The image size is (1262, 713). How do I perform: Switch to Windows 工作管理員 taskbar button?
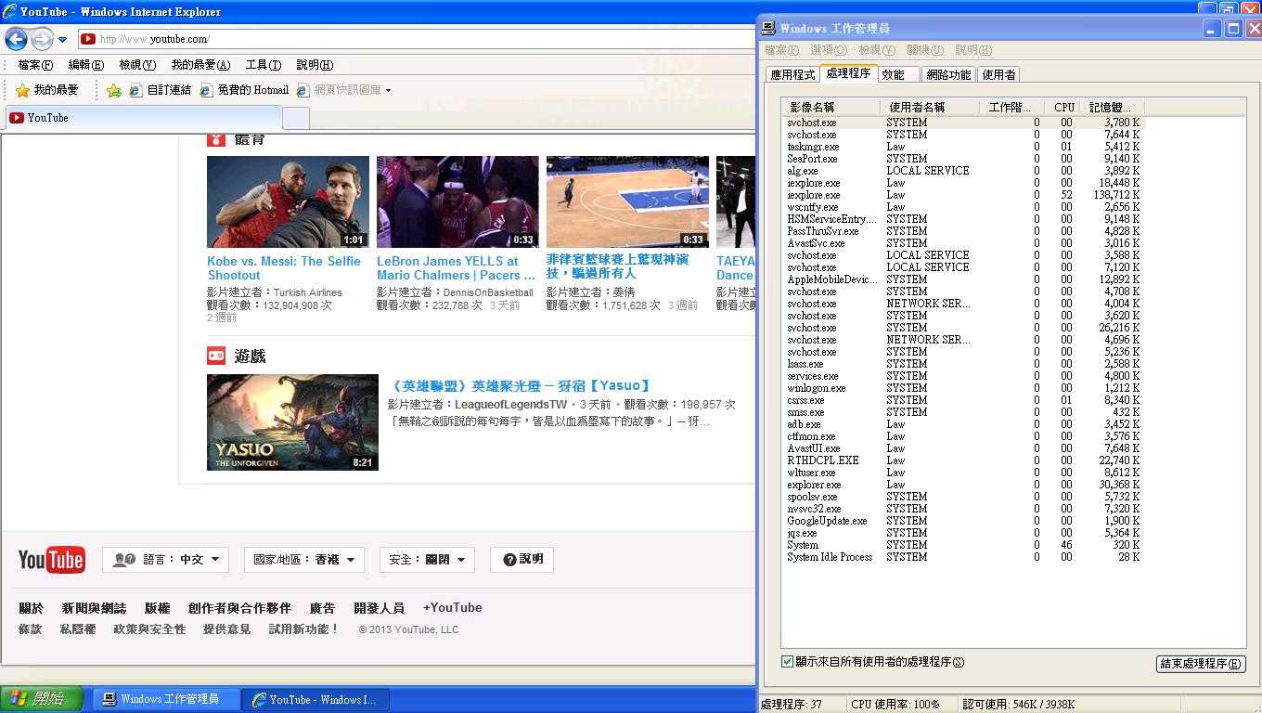[x=167, y=699]
